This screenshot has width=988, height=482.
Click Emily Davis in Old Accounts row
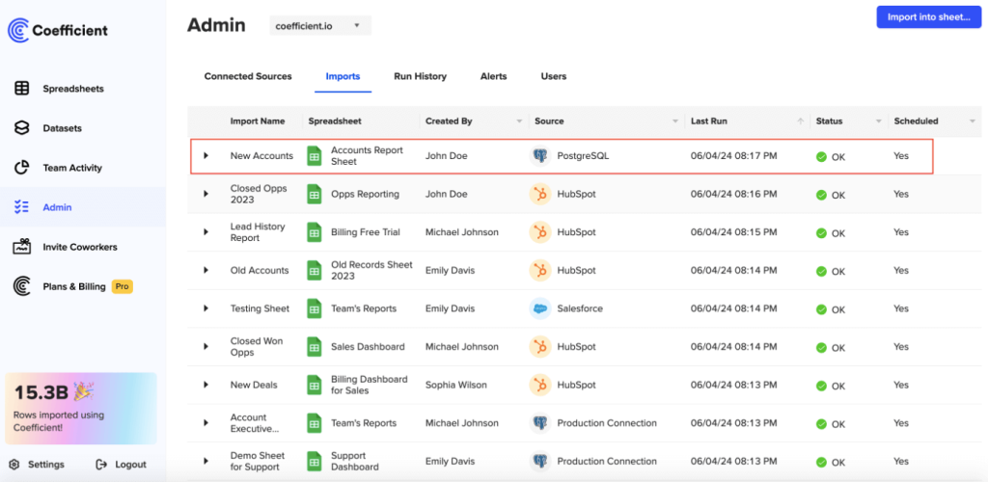pos(450,270)
